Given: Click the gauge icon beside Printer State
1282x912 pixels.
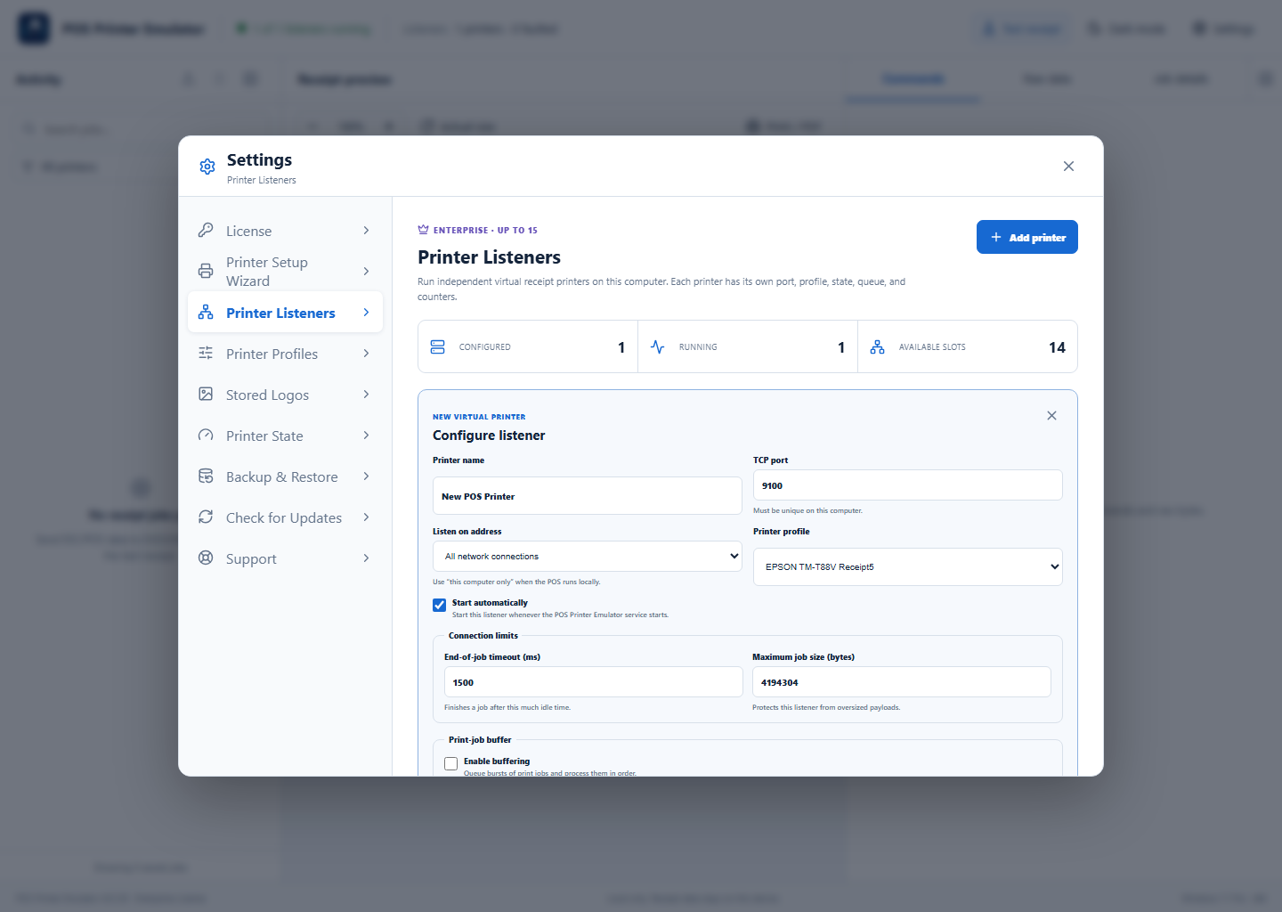Looking at the screenshot, I should coord(206,436).
